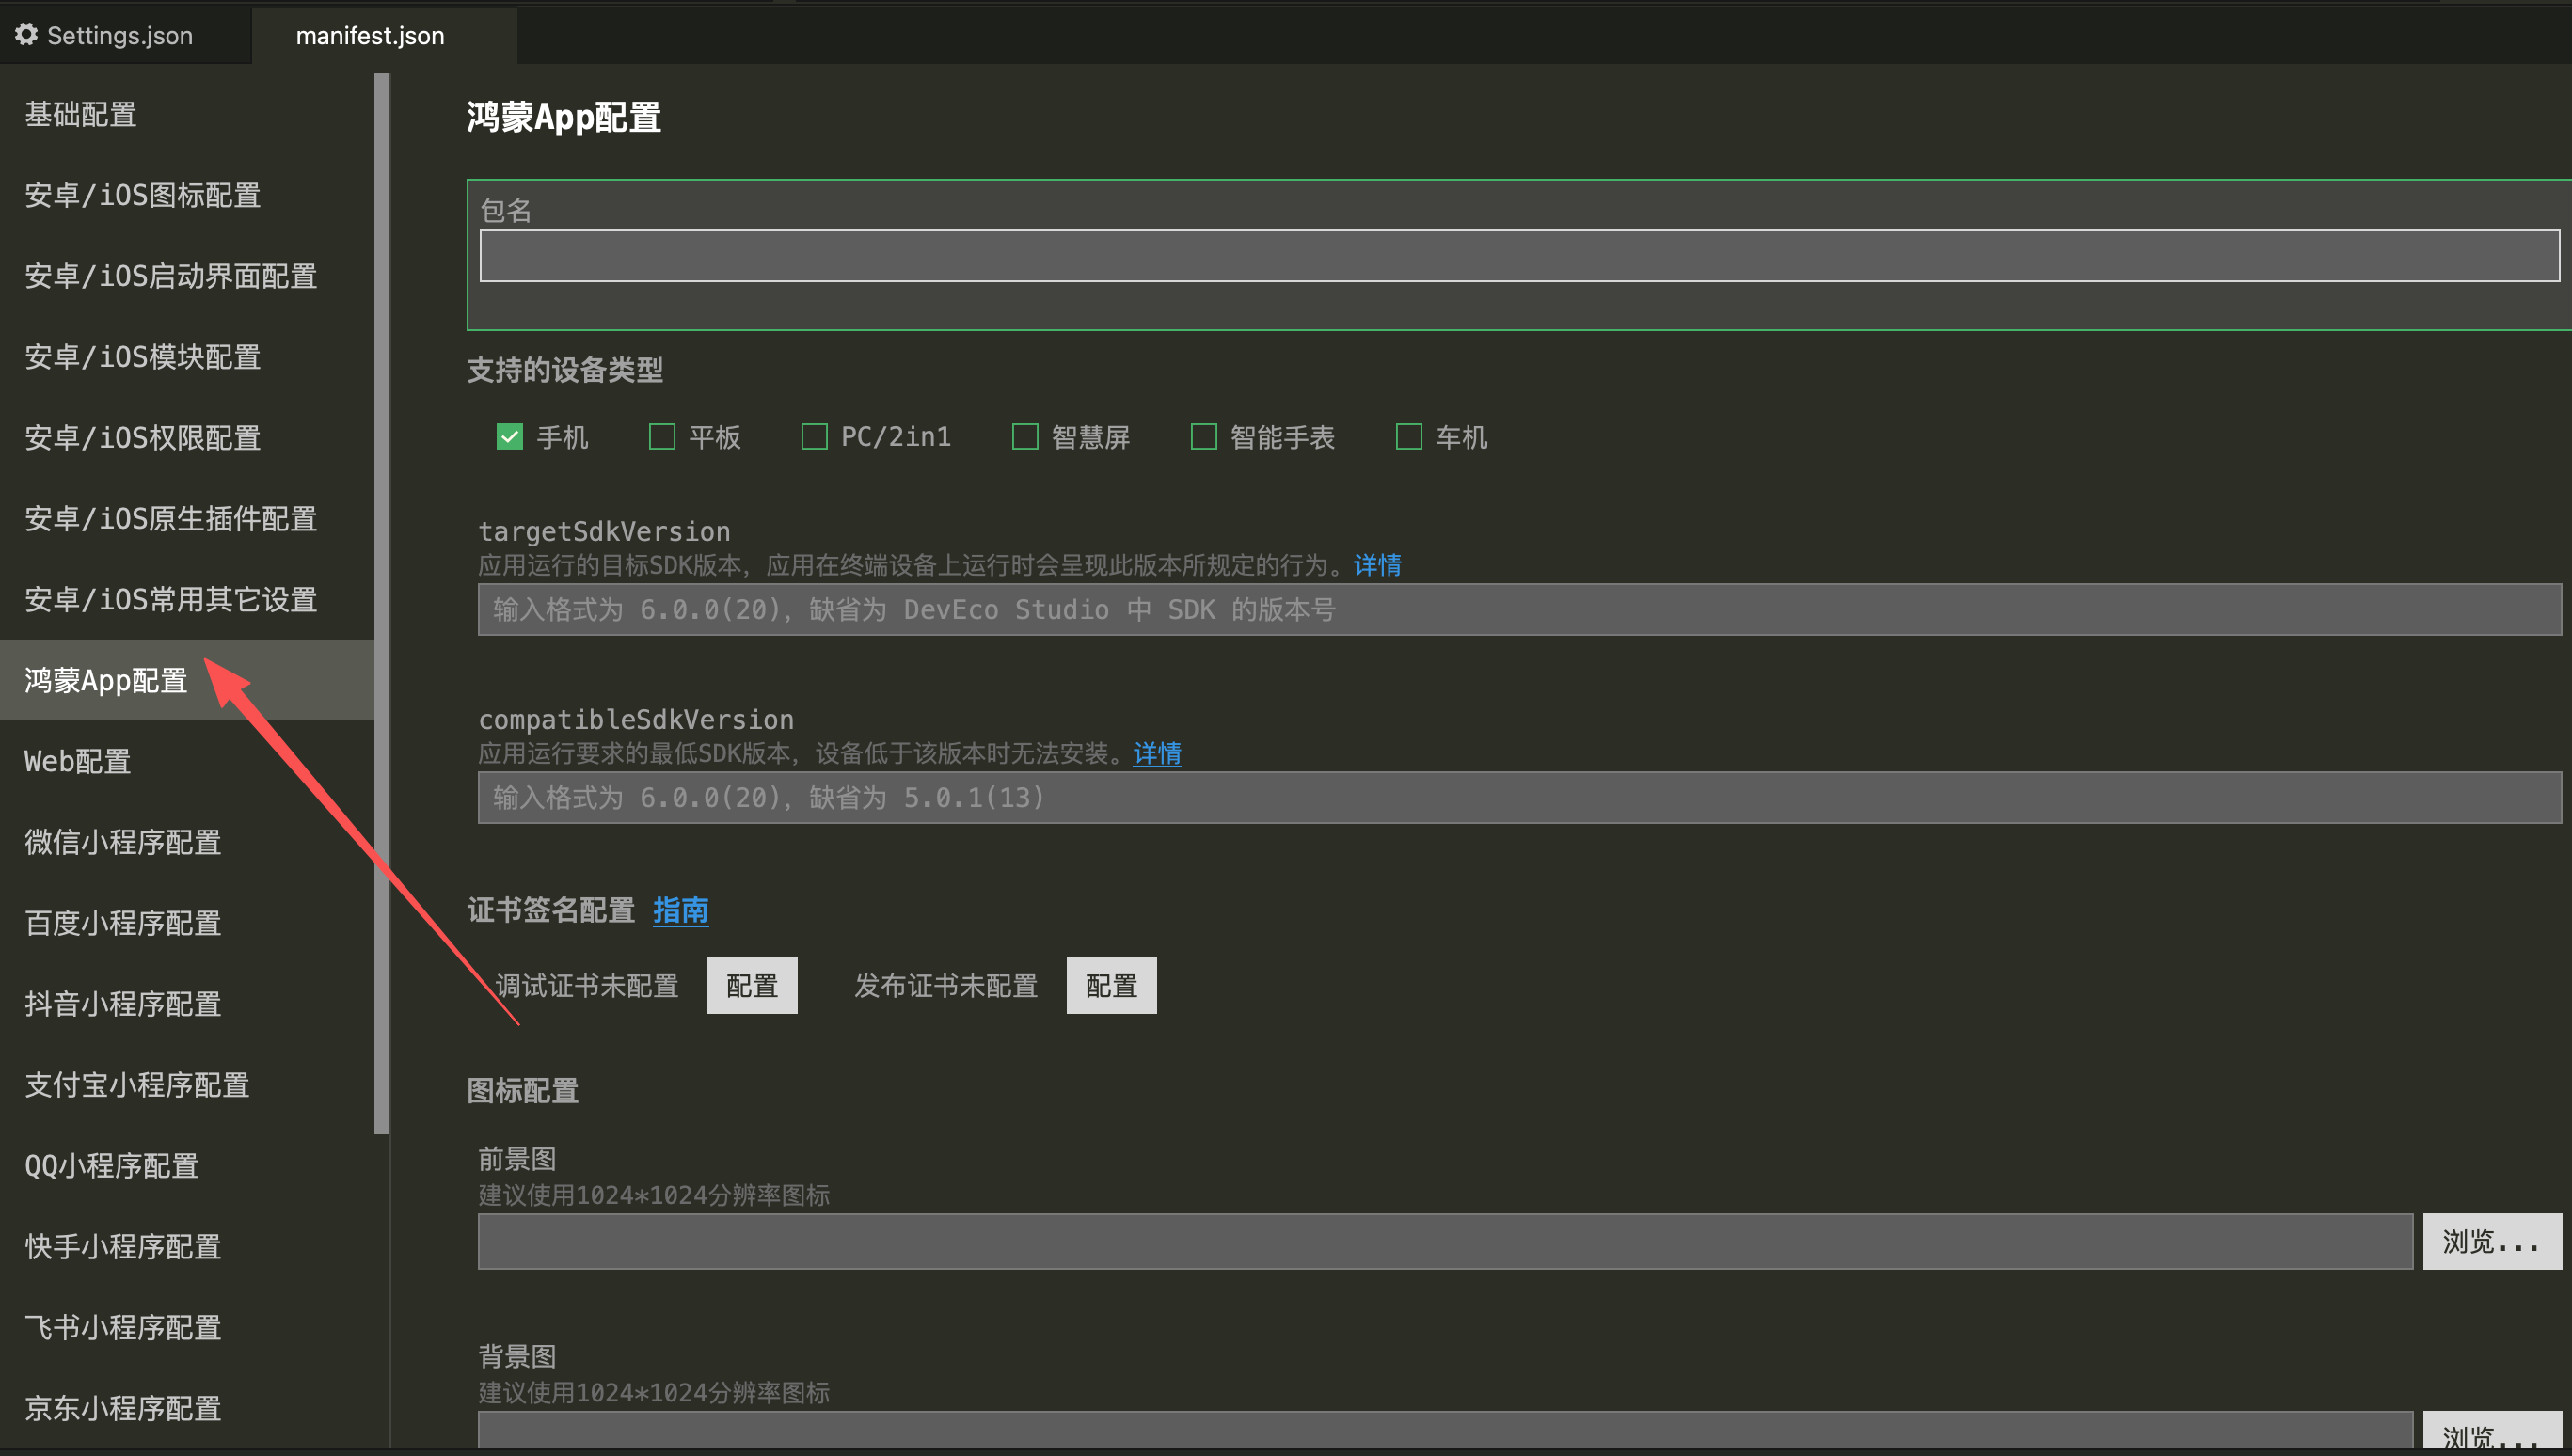2572x1456 pixels.
Task: Switch to the manifest.json tab
Action: tap(384, 35)
